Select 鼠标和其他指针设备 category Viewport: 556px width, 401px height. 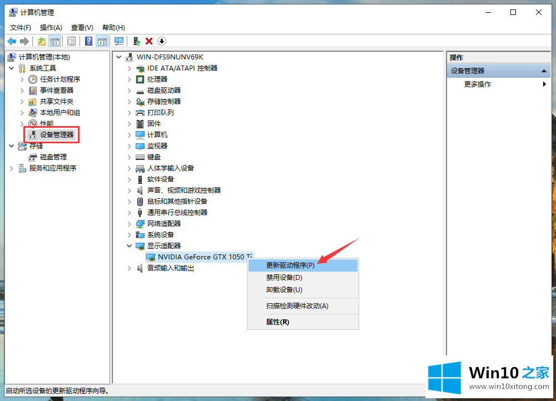click(x=177, y=201)
